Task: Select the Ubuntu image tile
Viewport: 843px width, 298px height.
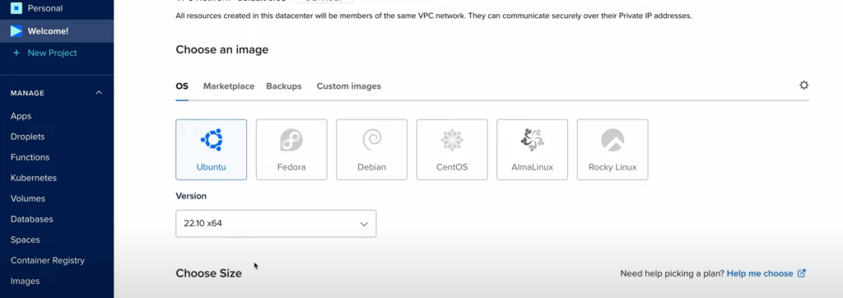Action: pos(212,150)
